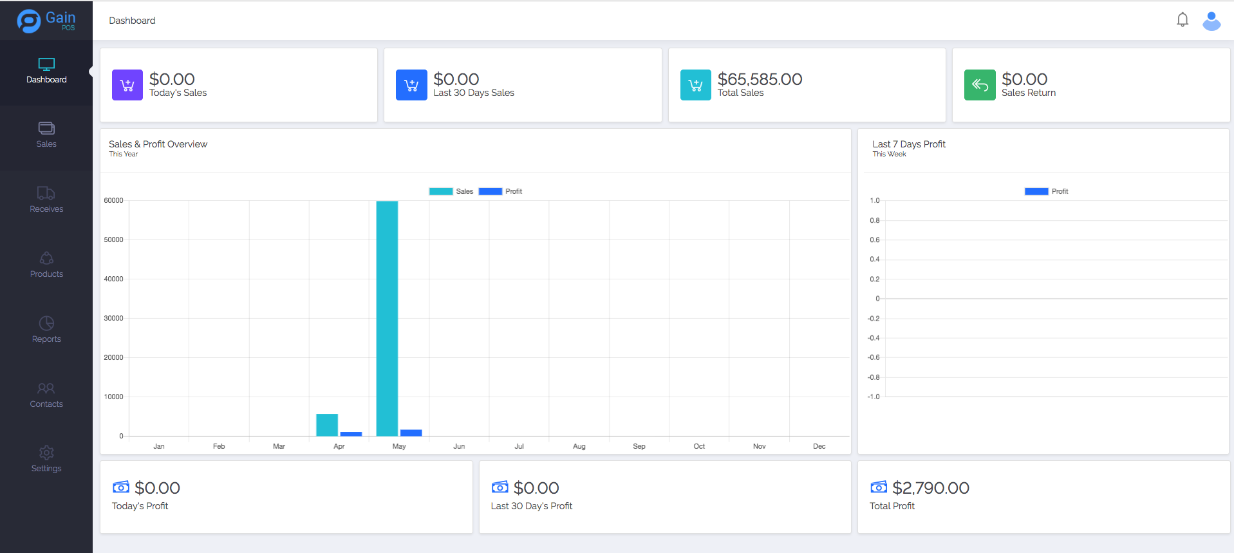Open the Products section

46,265
